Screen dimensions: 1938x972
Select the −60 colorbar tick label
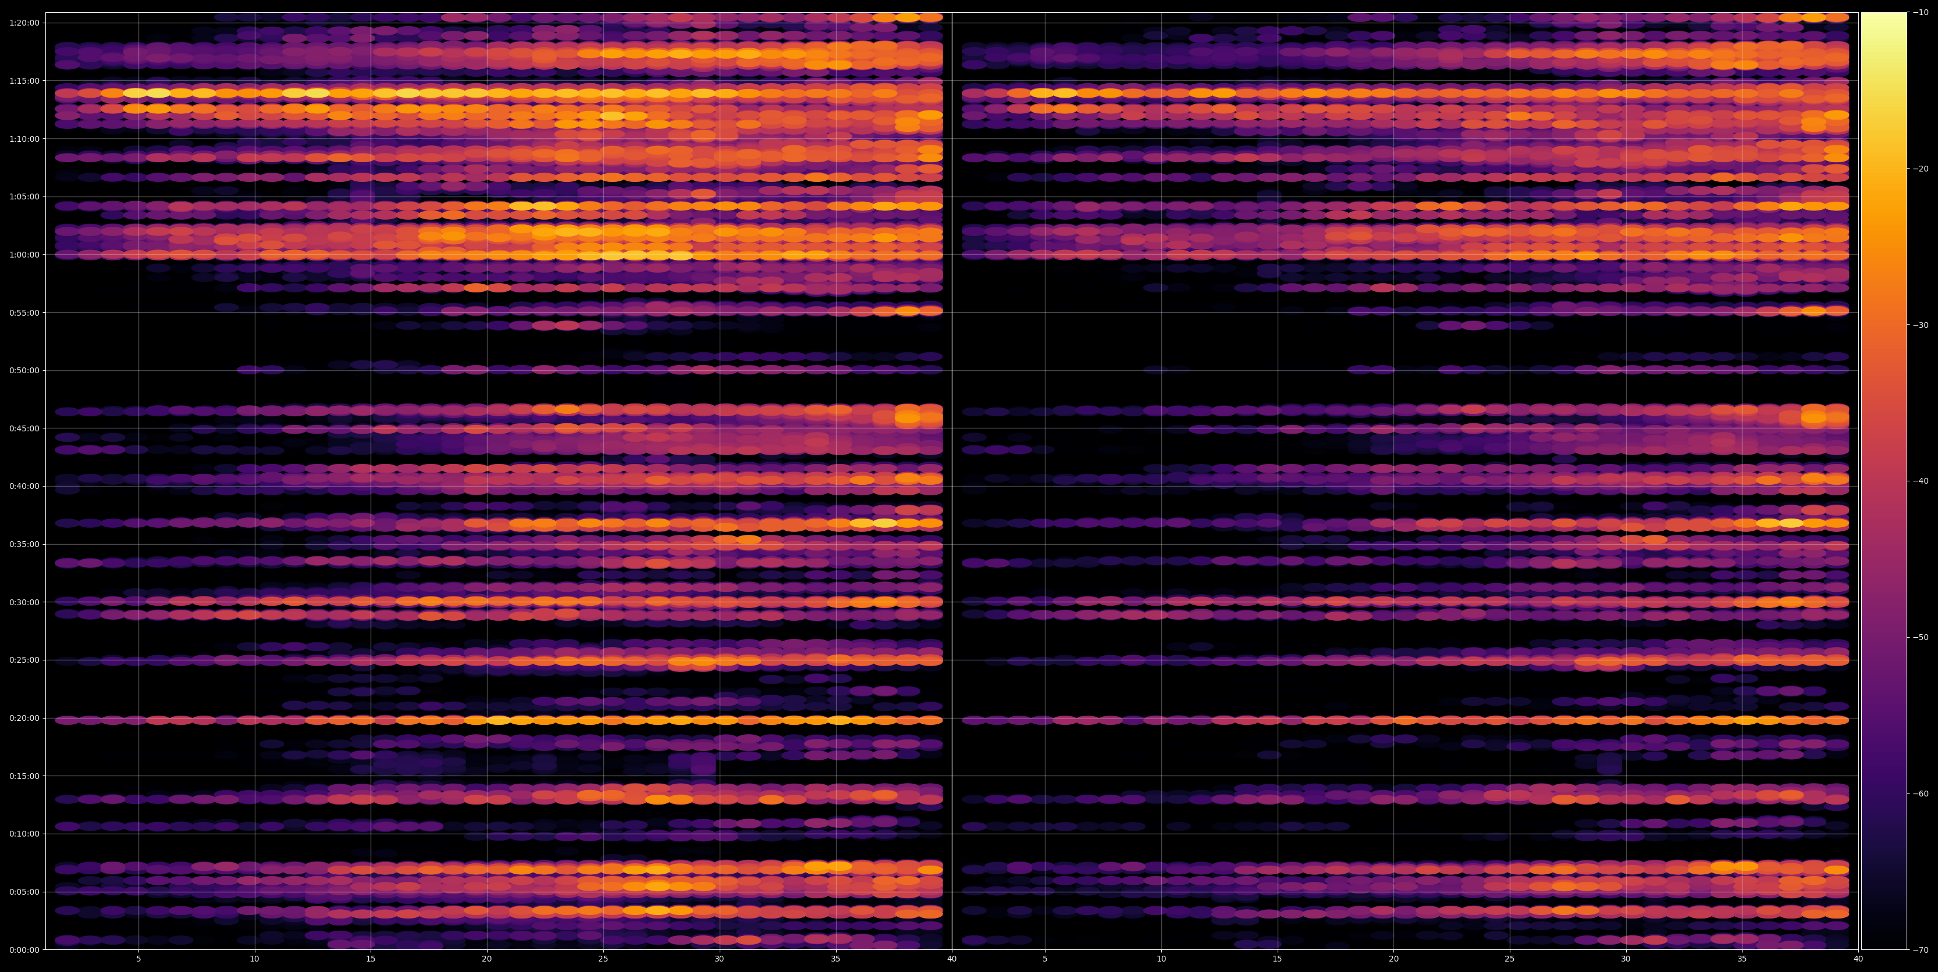(1921, 793)
